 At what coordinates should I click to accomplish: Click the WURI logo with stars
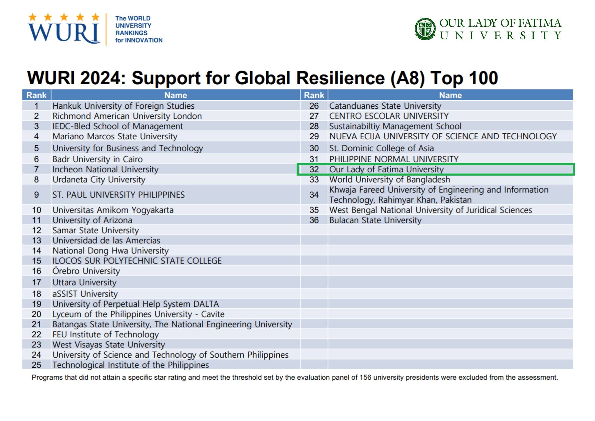(64, 28)
